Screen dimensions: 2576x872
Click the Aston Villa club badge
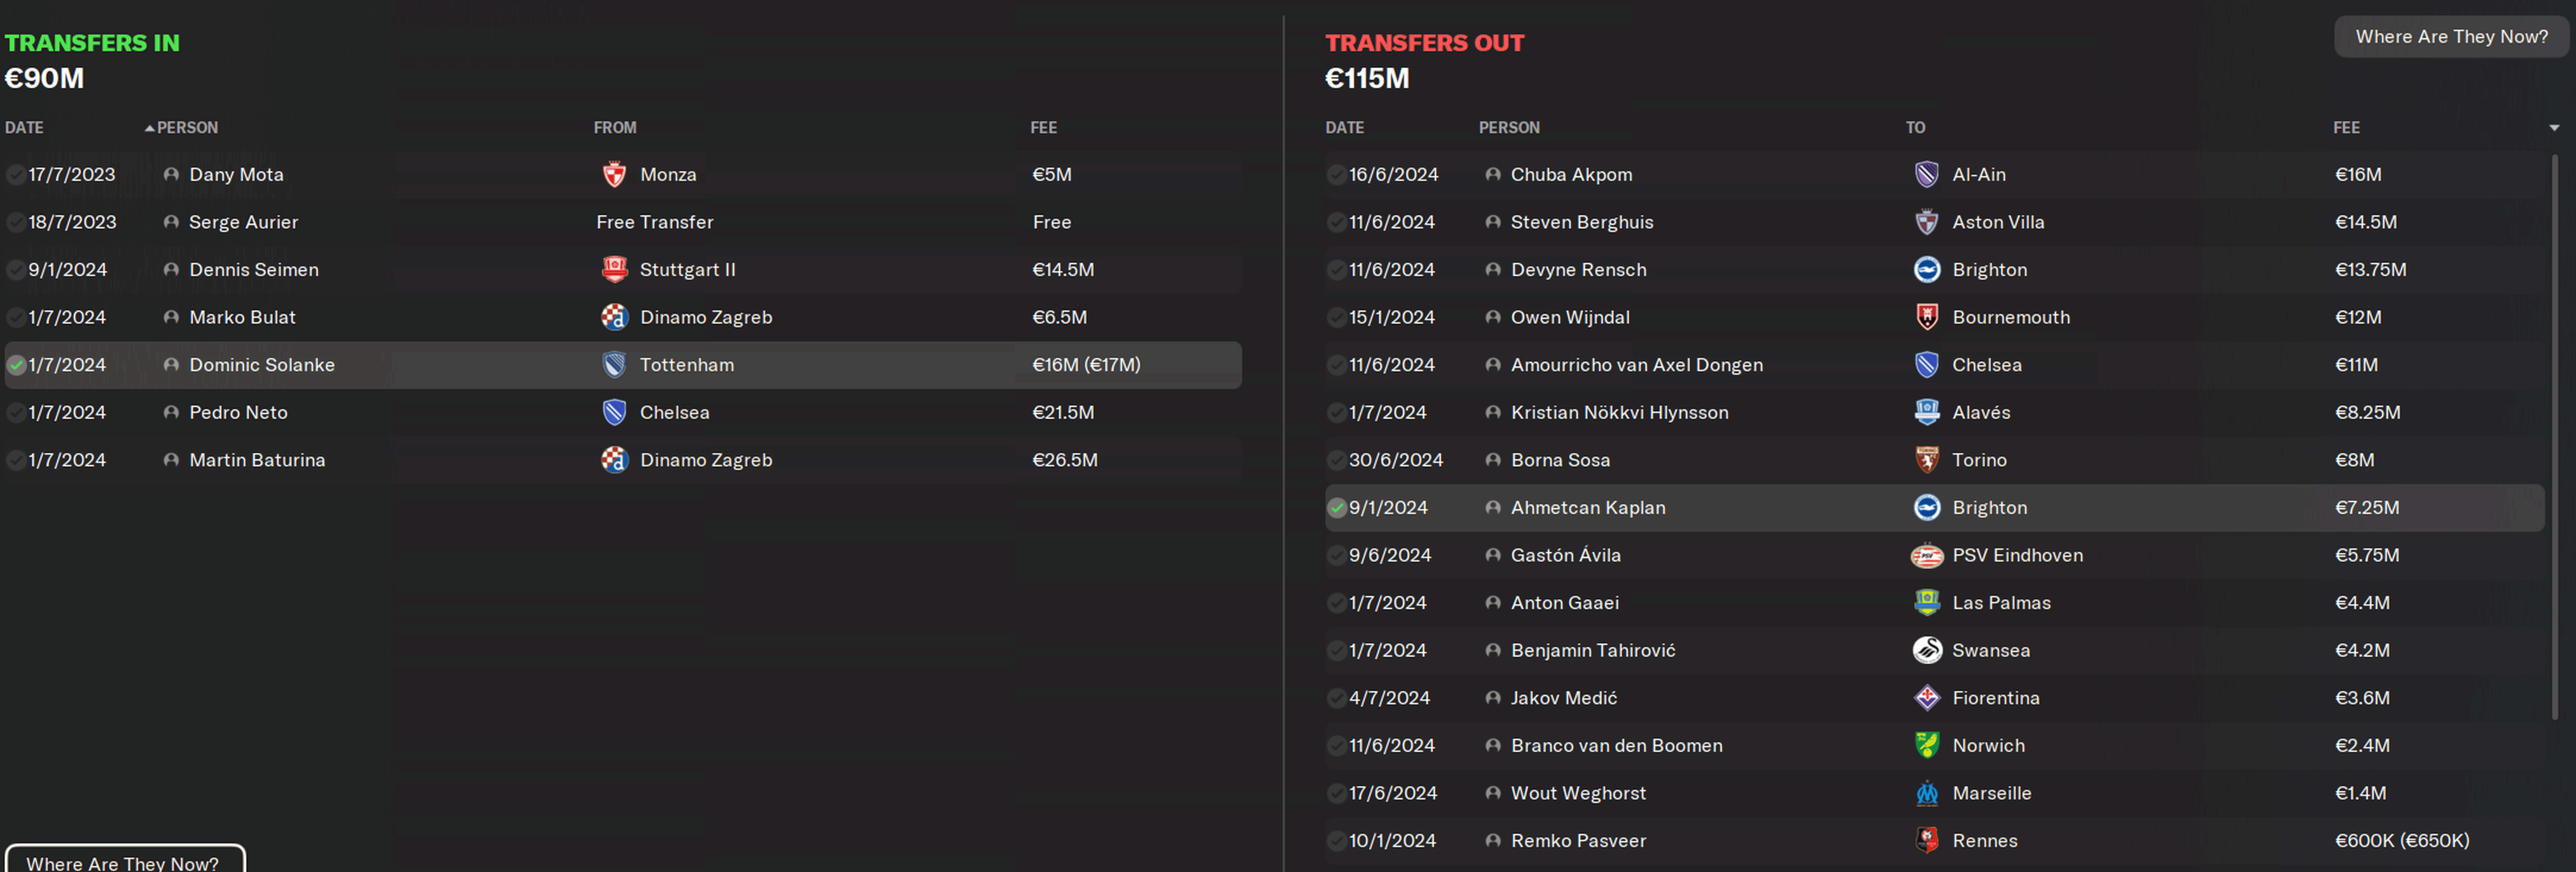pos(1926,222)
